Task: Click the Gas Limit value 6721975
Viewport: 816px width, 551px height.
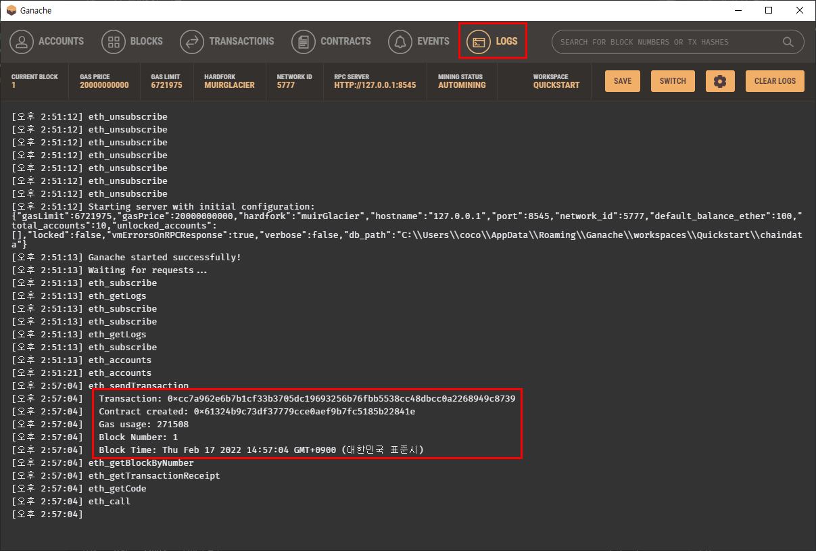Action: pos(166,86)
